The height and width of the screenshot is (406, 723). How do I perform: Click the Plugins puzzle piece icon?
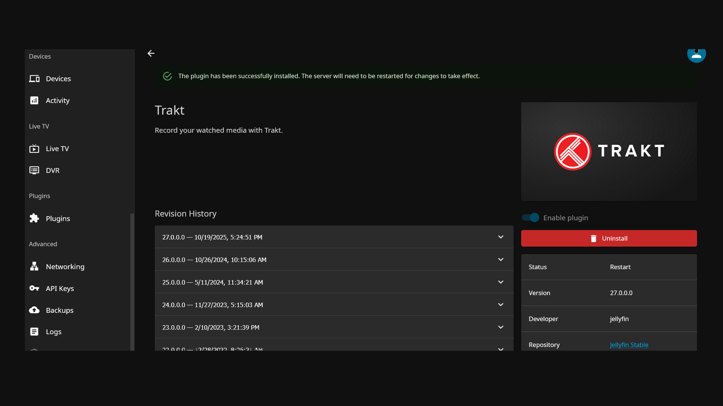[34, 218]
